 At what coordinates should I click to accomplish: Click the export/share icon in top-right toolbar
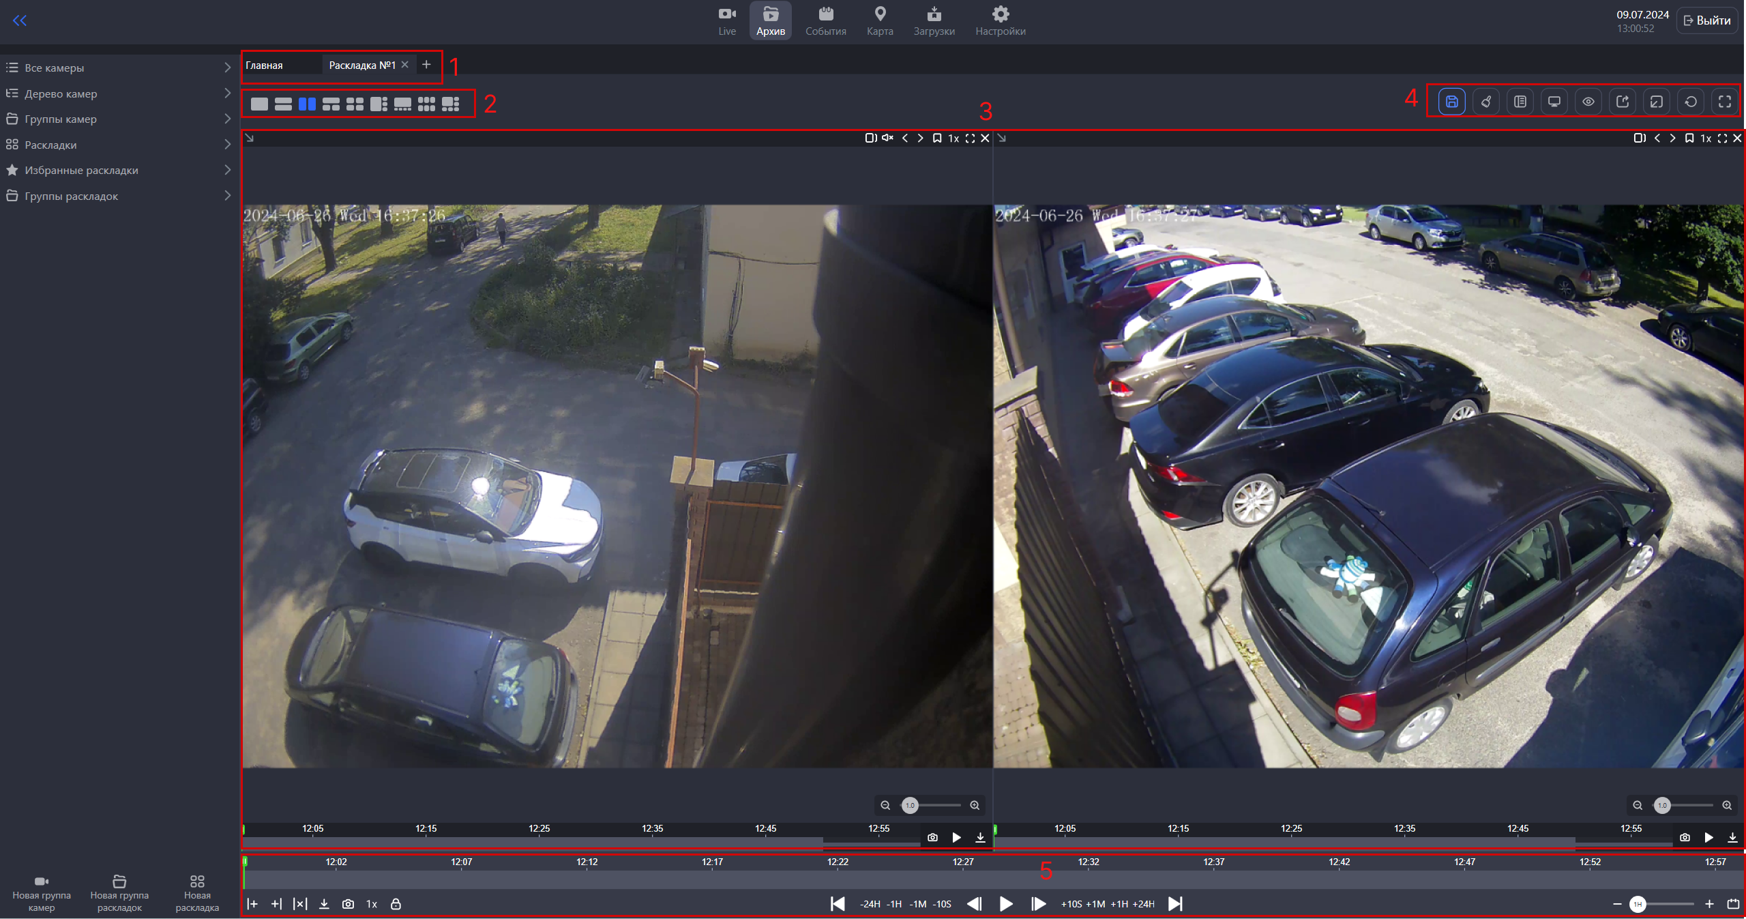tap(1623, 101)
